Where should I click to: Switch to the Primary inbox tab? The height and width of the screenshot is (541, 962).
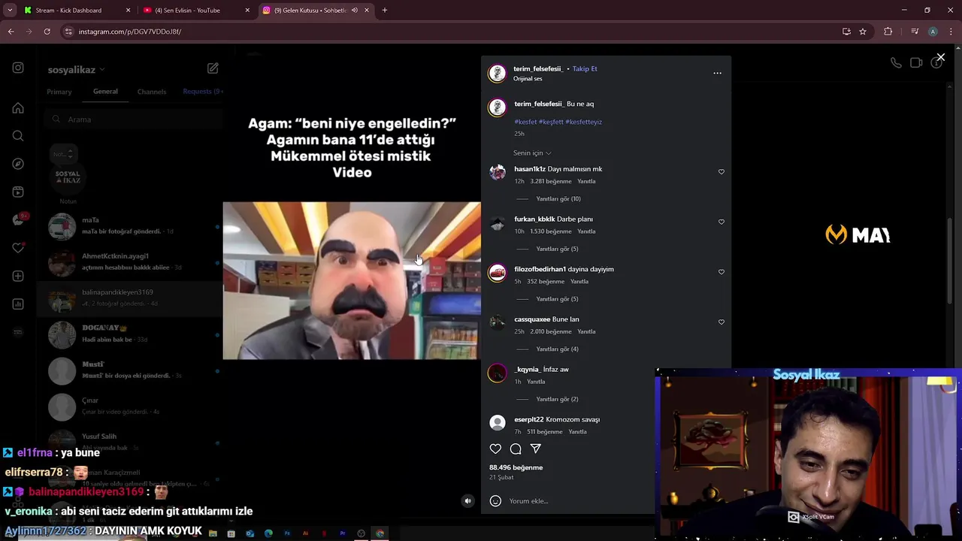point(59,92)
